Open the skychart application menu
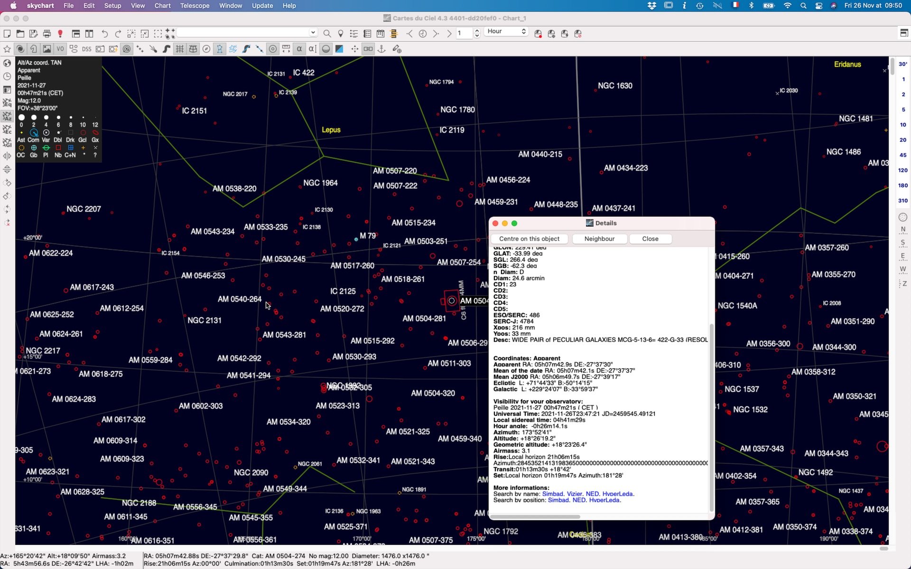This screenshot has width=911, height=569. point(40,6)
